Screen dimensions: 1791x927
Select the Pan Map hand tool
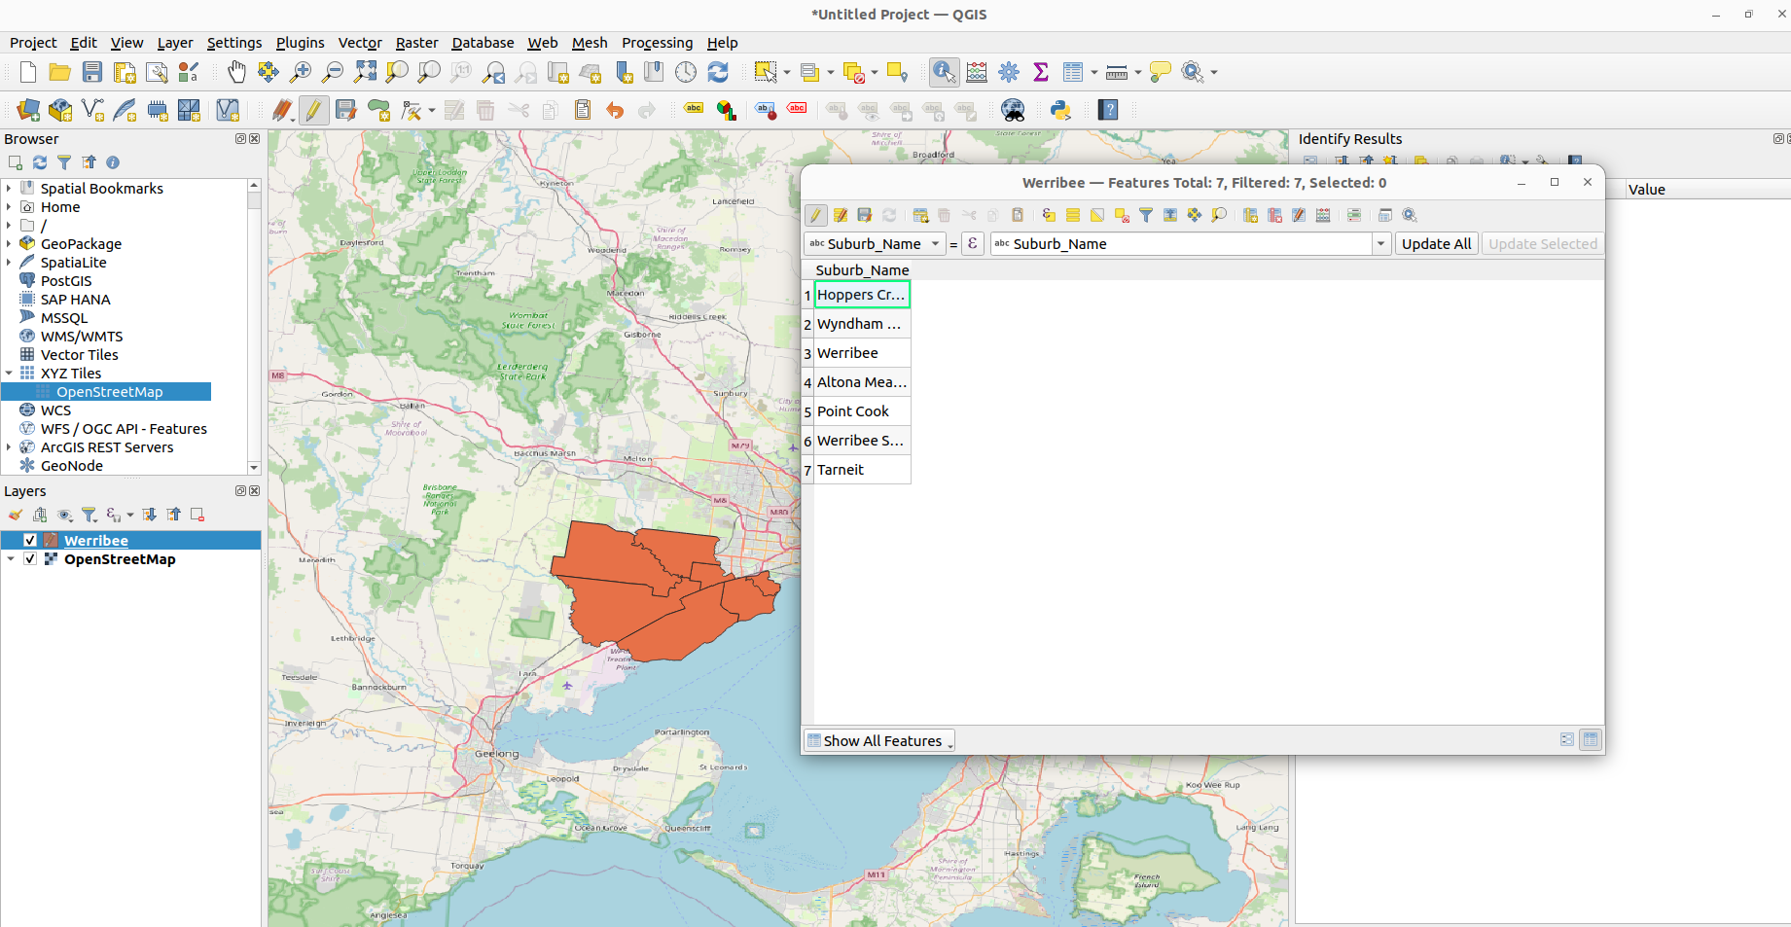pyautogui.click(x=236, y=72)
